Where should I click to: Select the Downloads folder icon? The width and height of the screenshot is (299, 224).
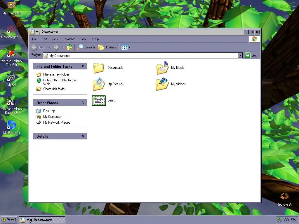99,68
